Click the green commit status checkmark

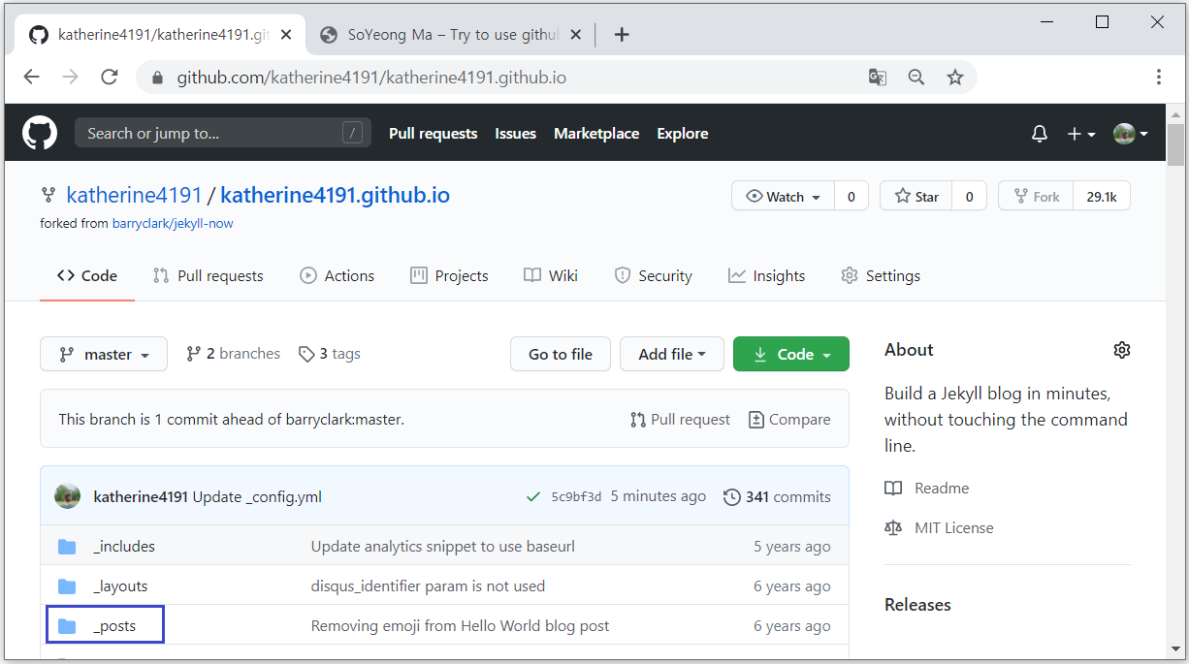[x=532, y=497]
